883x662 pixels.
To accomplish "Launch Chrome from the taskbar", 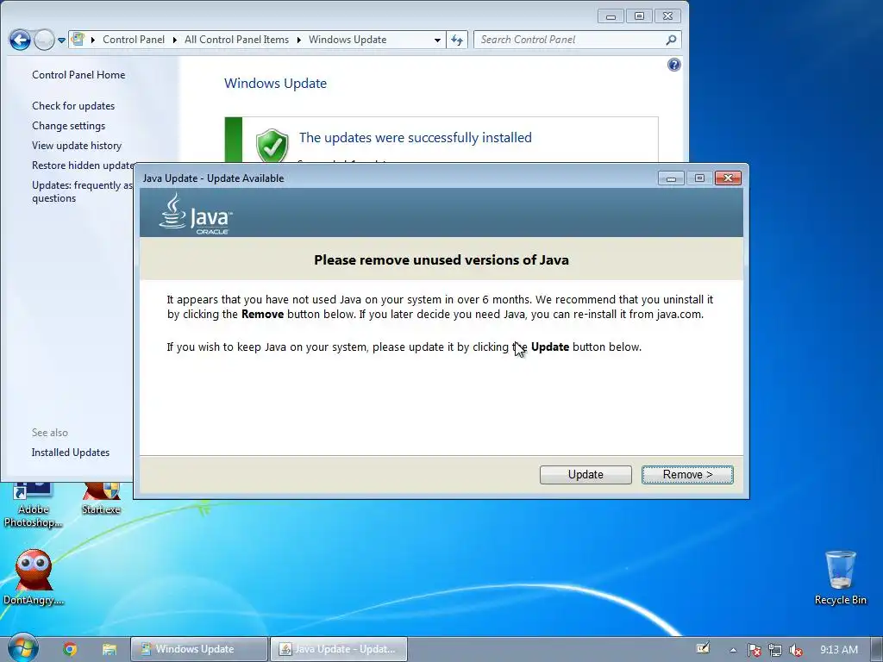I will pyautogui.click(x=70, y=649).
